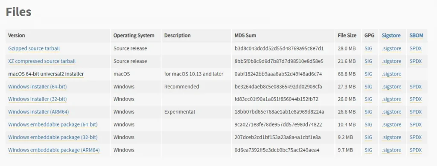Select MD5 sum 8bb5f0b8c9d9d7b87d7d98510e8d58e5
This screenshot has width=437, height=166.
tap(279, 61)
